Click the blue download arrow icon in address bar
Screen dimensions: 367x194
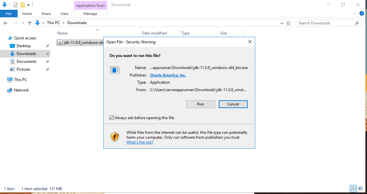click(x=37, y=23)
